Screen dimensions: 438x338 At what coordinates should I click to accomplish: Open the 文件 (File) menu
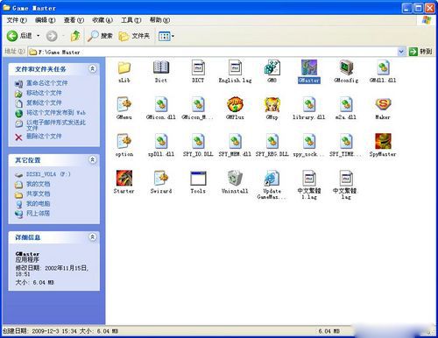17,20
